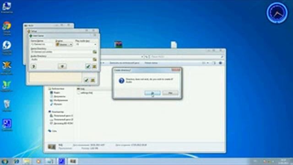Open the green butterfly desktop shortcut
This screenshot has height=165, width=293.
7,86
